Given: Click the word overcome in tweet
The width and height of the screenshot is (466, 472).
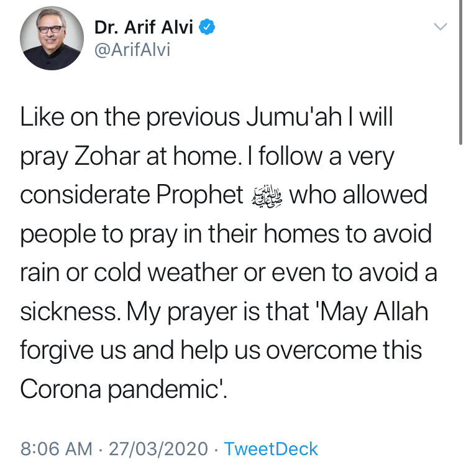Looking at the screenshot, I should point(321,351).
